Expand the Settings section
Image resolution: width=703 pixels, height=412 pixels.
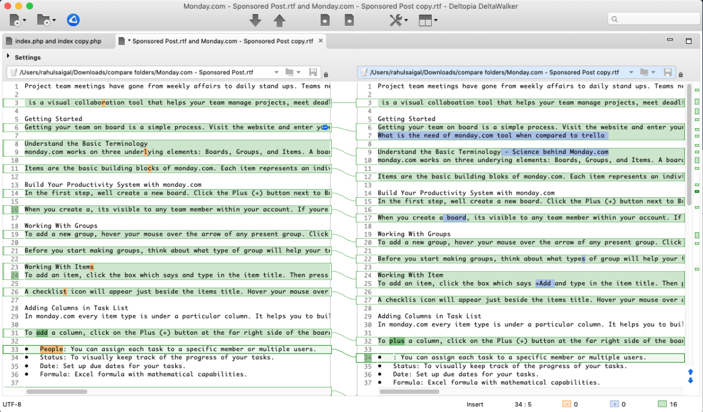click(x=8, y=57)
